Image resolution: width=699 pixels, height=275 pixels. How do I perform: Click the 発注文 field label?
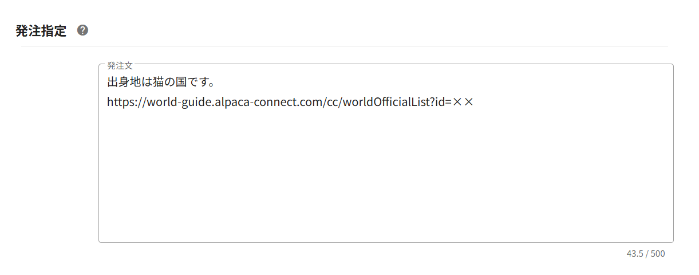coord(120,65)
